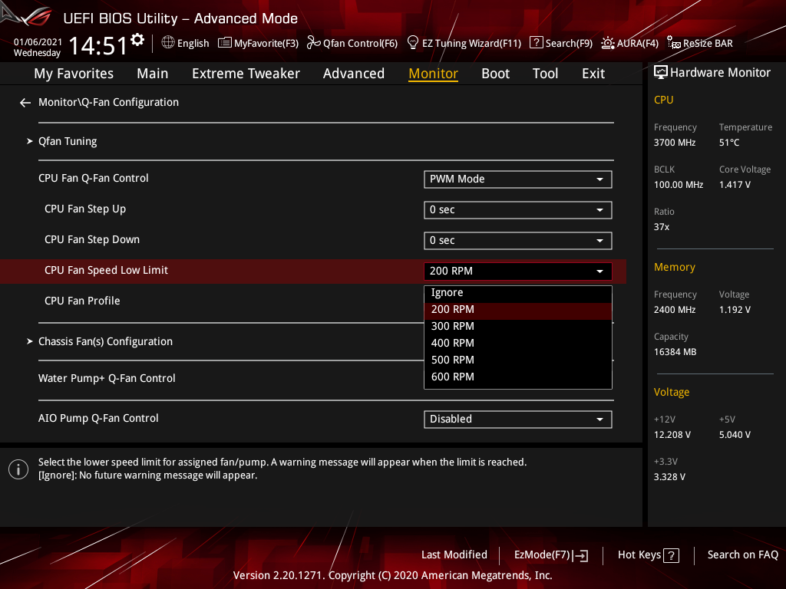Click the CPU frequency value 3700 MHz

tap(675, 143)
